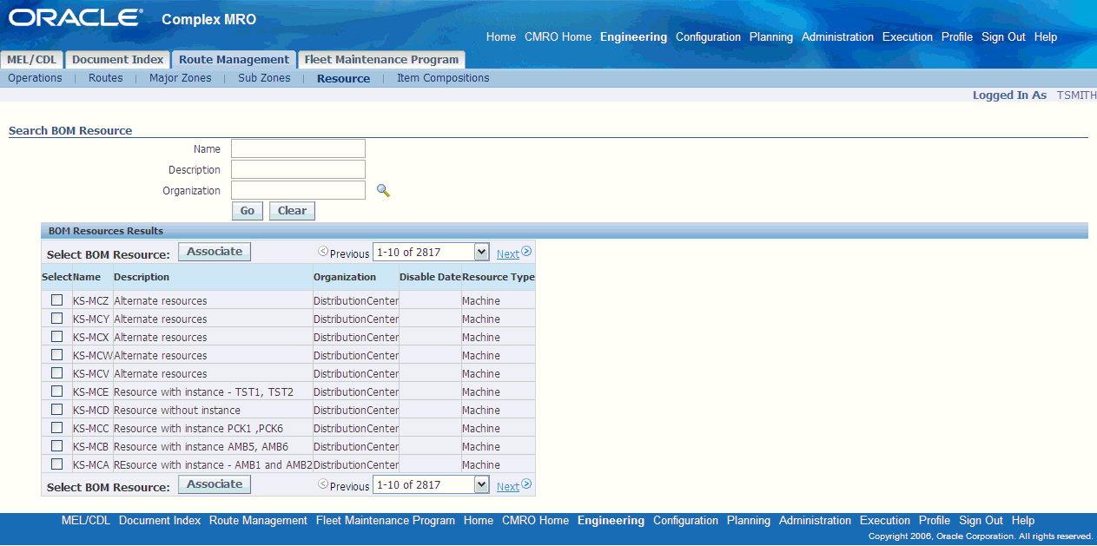The width and height of the screenshot is (1097, 546).
Task: Open Planning in the top navigation
Action: click(771, 37)
